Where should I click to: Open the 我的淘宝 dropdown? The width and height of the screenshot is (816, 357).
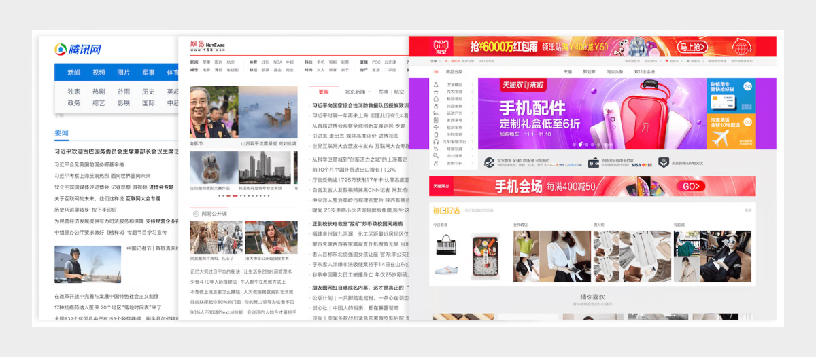click(x=653, y=61)
